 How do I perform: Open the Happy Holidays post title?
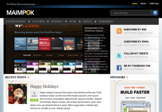(44, 86)
